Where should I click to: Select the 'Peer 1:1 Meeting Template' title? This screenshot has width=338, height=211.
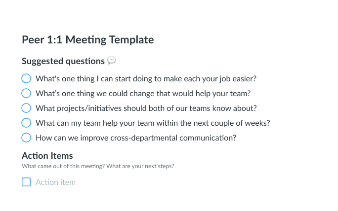coord(88,40)
